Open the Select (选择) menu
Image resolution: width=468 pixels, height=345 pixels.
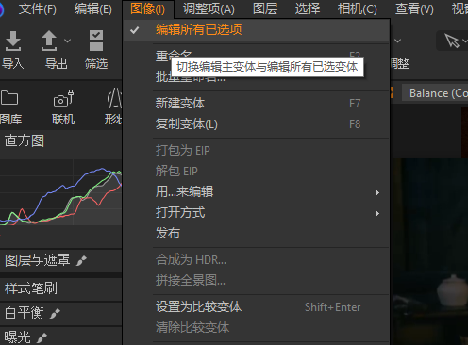(308, 9)
